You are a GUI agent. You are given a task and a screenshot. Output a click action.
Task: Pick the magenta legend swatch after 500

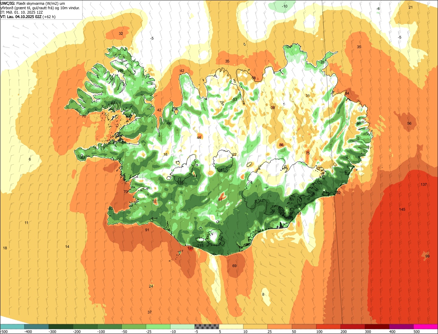pos(426,326)
